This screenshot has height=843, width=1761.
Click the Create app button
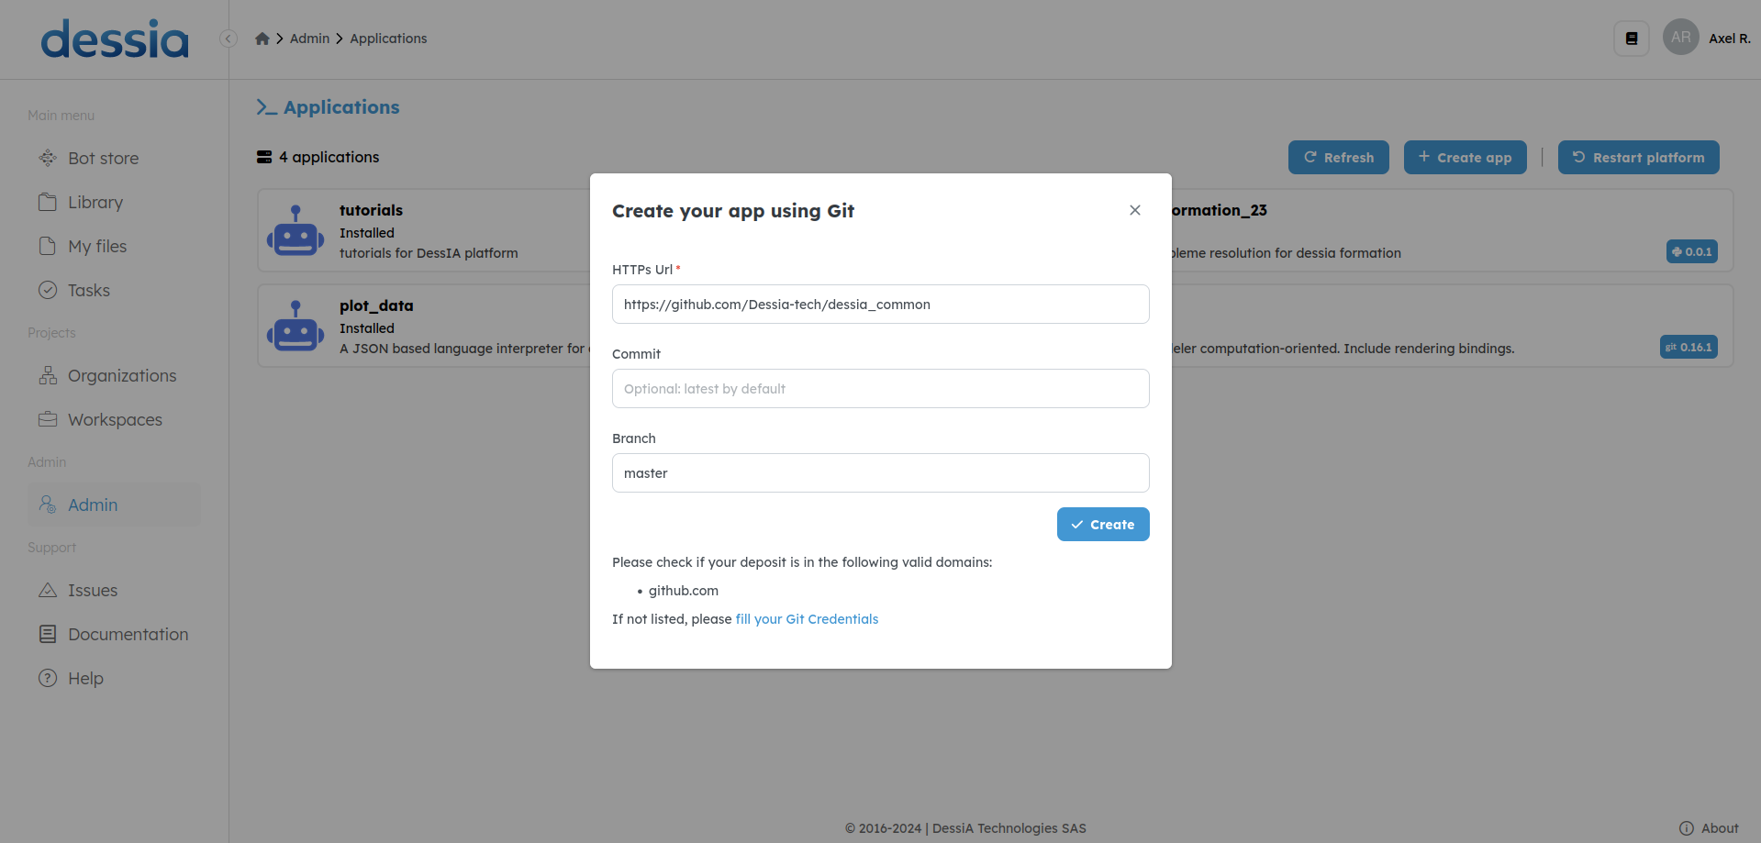click(x=1466, y=158)
